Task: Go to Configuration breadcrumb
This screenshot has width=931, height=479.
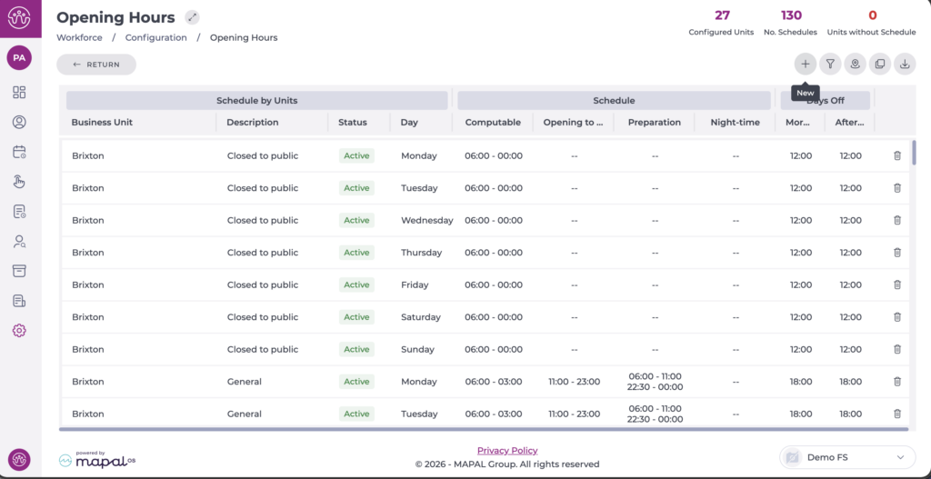Action: [155, 37]
